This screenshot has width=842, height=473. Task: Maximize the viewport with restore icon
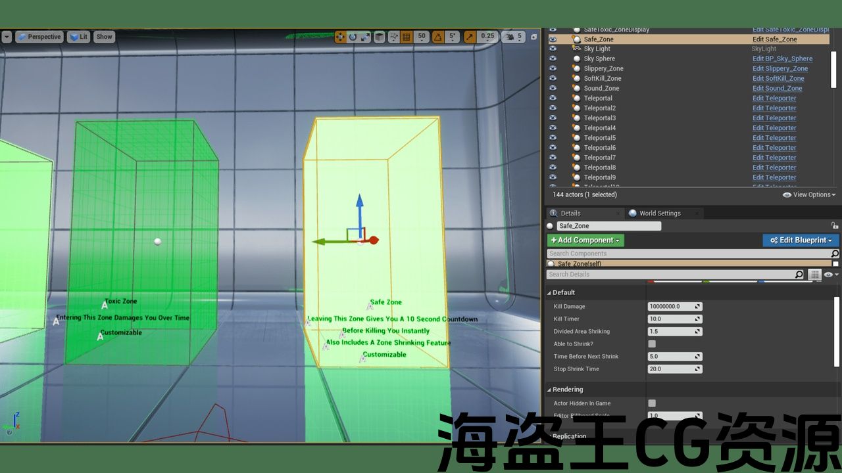(533, 37)
